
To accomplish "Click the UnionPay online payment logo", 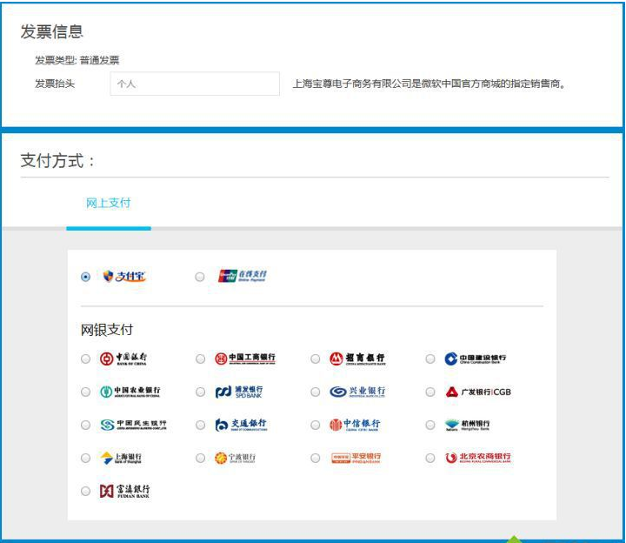I will pyautogui.click(x=242, y=276).
